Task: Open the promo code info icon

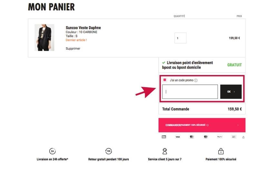Action: click(x=196, y=80)
